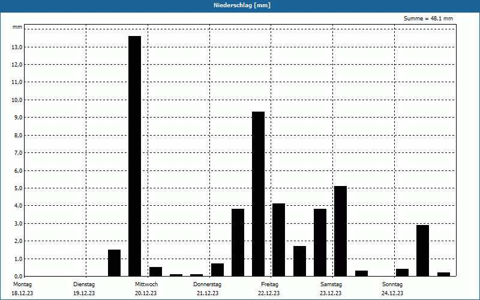This screenshot has width=480, height=300.
Task: Click the '10,0' y-axis value
Action: 17,100
